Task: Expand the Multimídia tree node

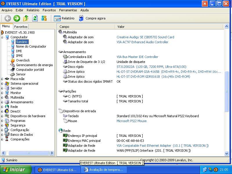Action: [x=2, y=97]
